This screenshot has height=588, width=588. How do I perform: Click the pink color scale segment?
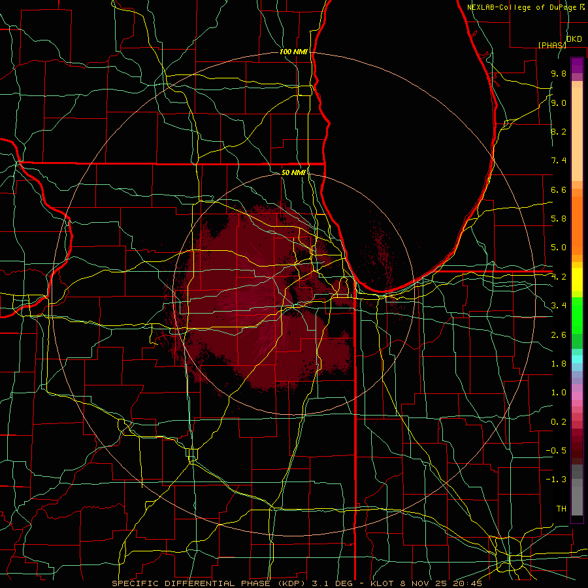click(577, 396)
